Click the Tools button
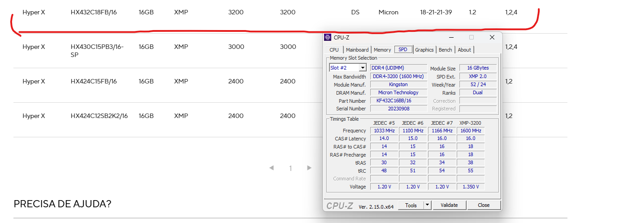This screenshot has width=623, height=223. click(411, 205)
